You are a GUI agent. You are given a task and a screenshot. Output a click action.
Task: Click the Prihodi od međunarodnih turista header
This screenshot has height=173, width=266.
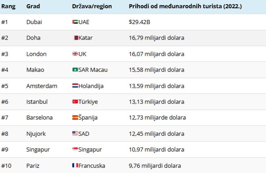(185, 6)
